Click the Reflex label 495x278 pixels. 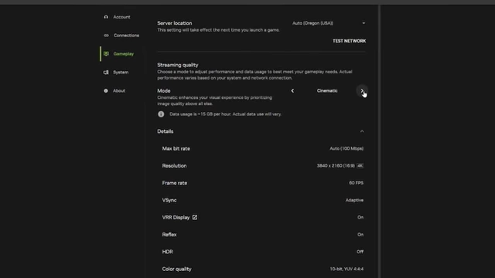point(169,235)
